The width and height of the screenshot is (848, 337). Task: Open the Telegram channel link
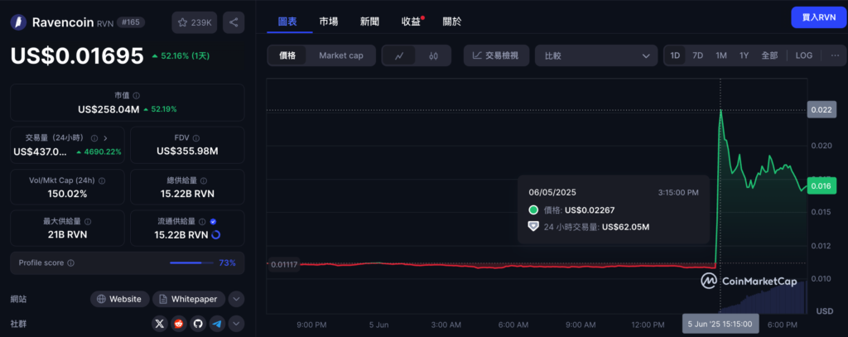217,324
